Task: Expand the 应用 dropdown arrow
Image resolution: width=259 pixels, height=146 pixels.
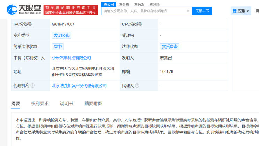Action: coord(247,11)
